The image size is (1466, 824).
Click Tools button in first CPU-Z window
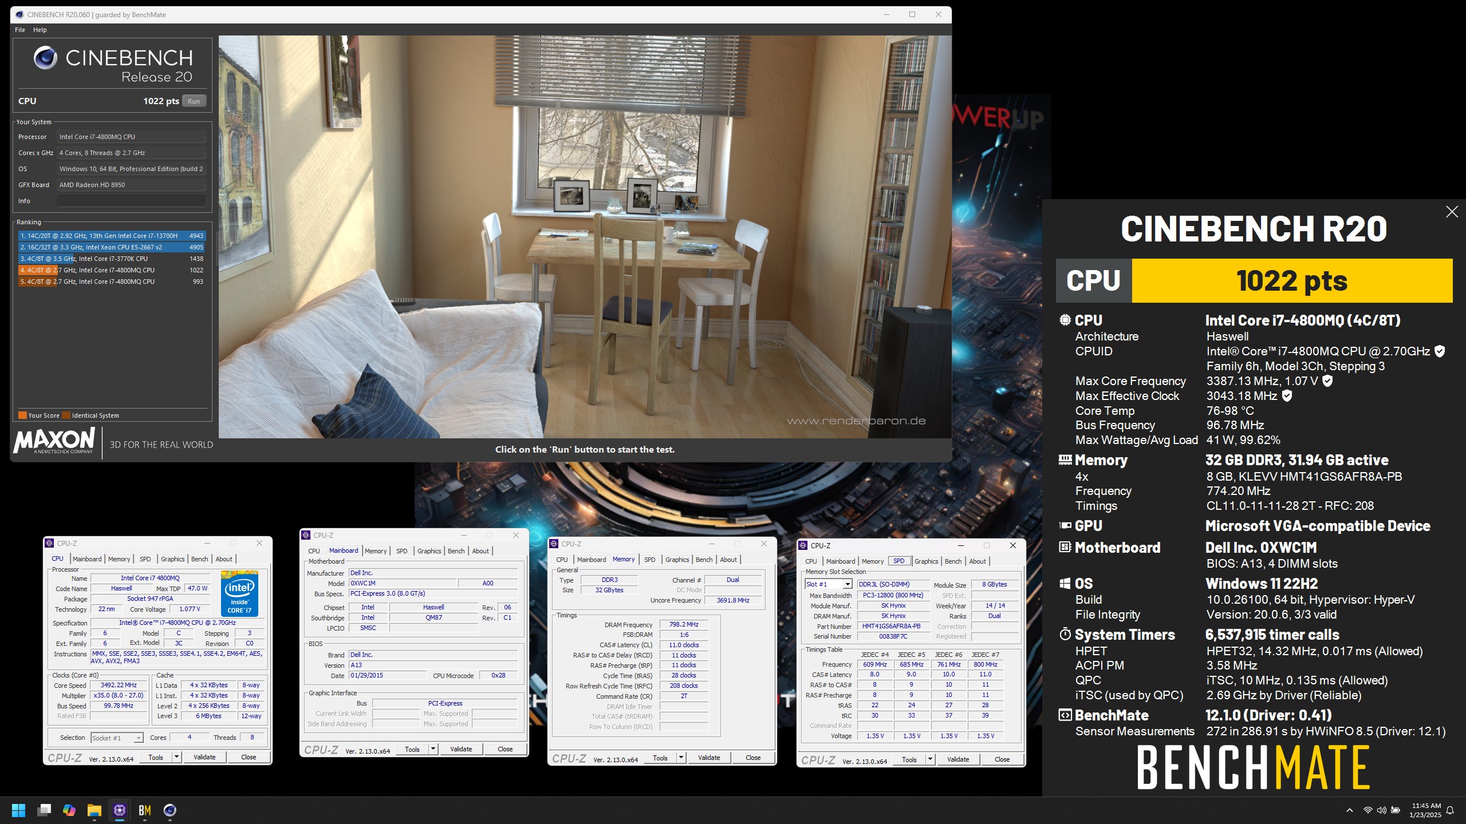156,757
